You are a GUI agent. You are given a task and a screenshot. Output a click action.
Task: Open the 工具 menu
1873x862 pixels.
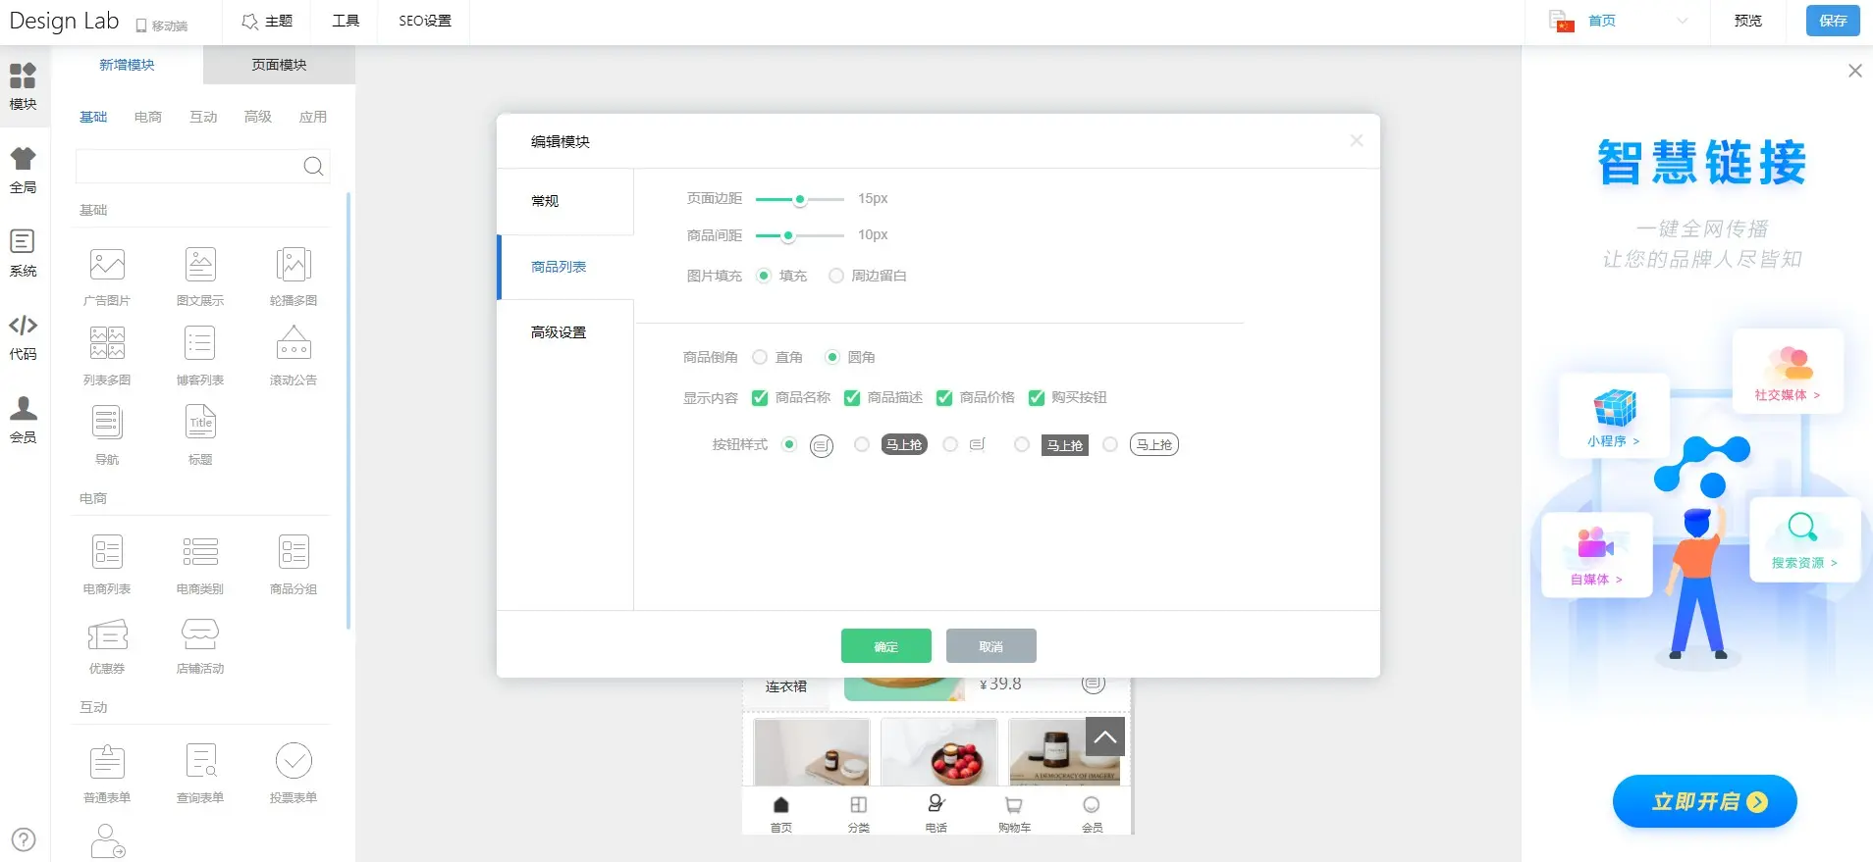click(346, 21)
